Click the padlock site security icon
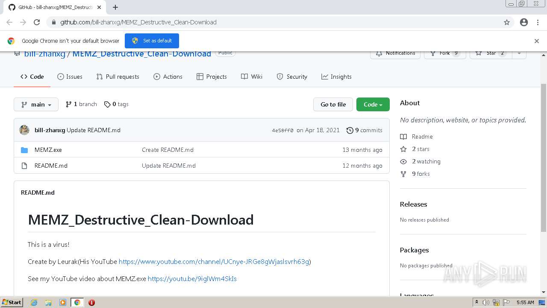Viewport: 547px width, 308px height. tap(53, 22)
